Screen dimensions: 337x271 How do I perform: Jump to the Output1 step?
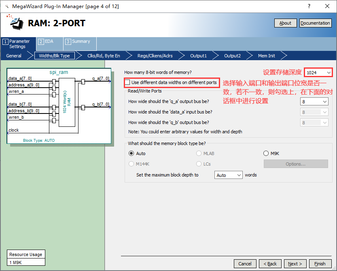pyautogui.click(x=198, y=56)
